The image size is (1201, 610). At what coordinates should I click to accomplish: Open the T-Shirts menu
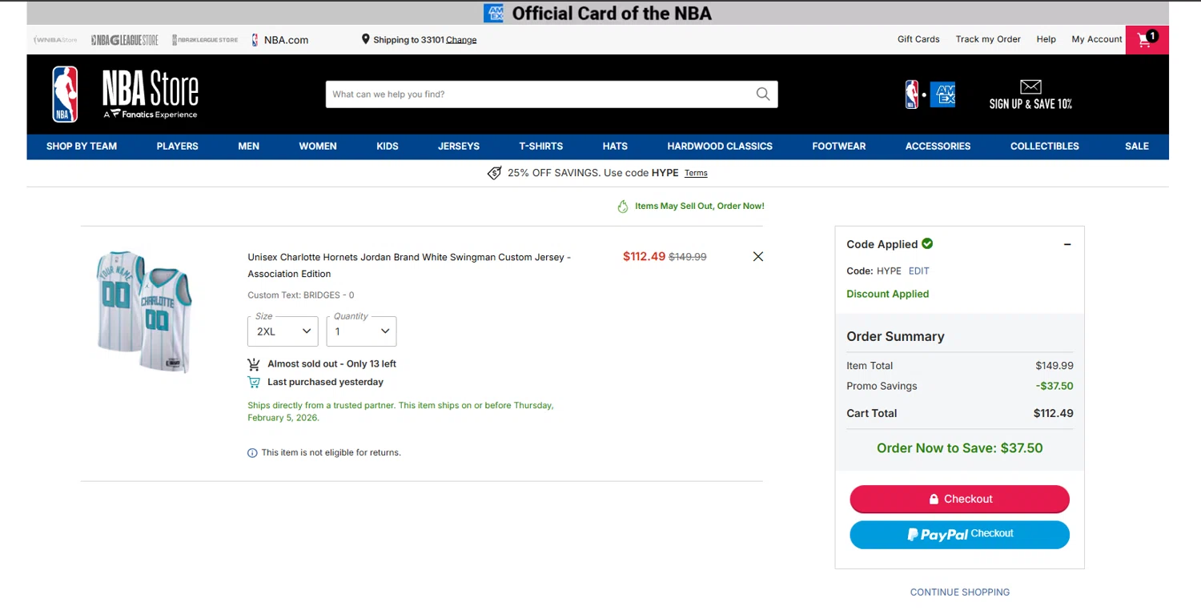pyautogui.click(x=541, y=146)
